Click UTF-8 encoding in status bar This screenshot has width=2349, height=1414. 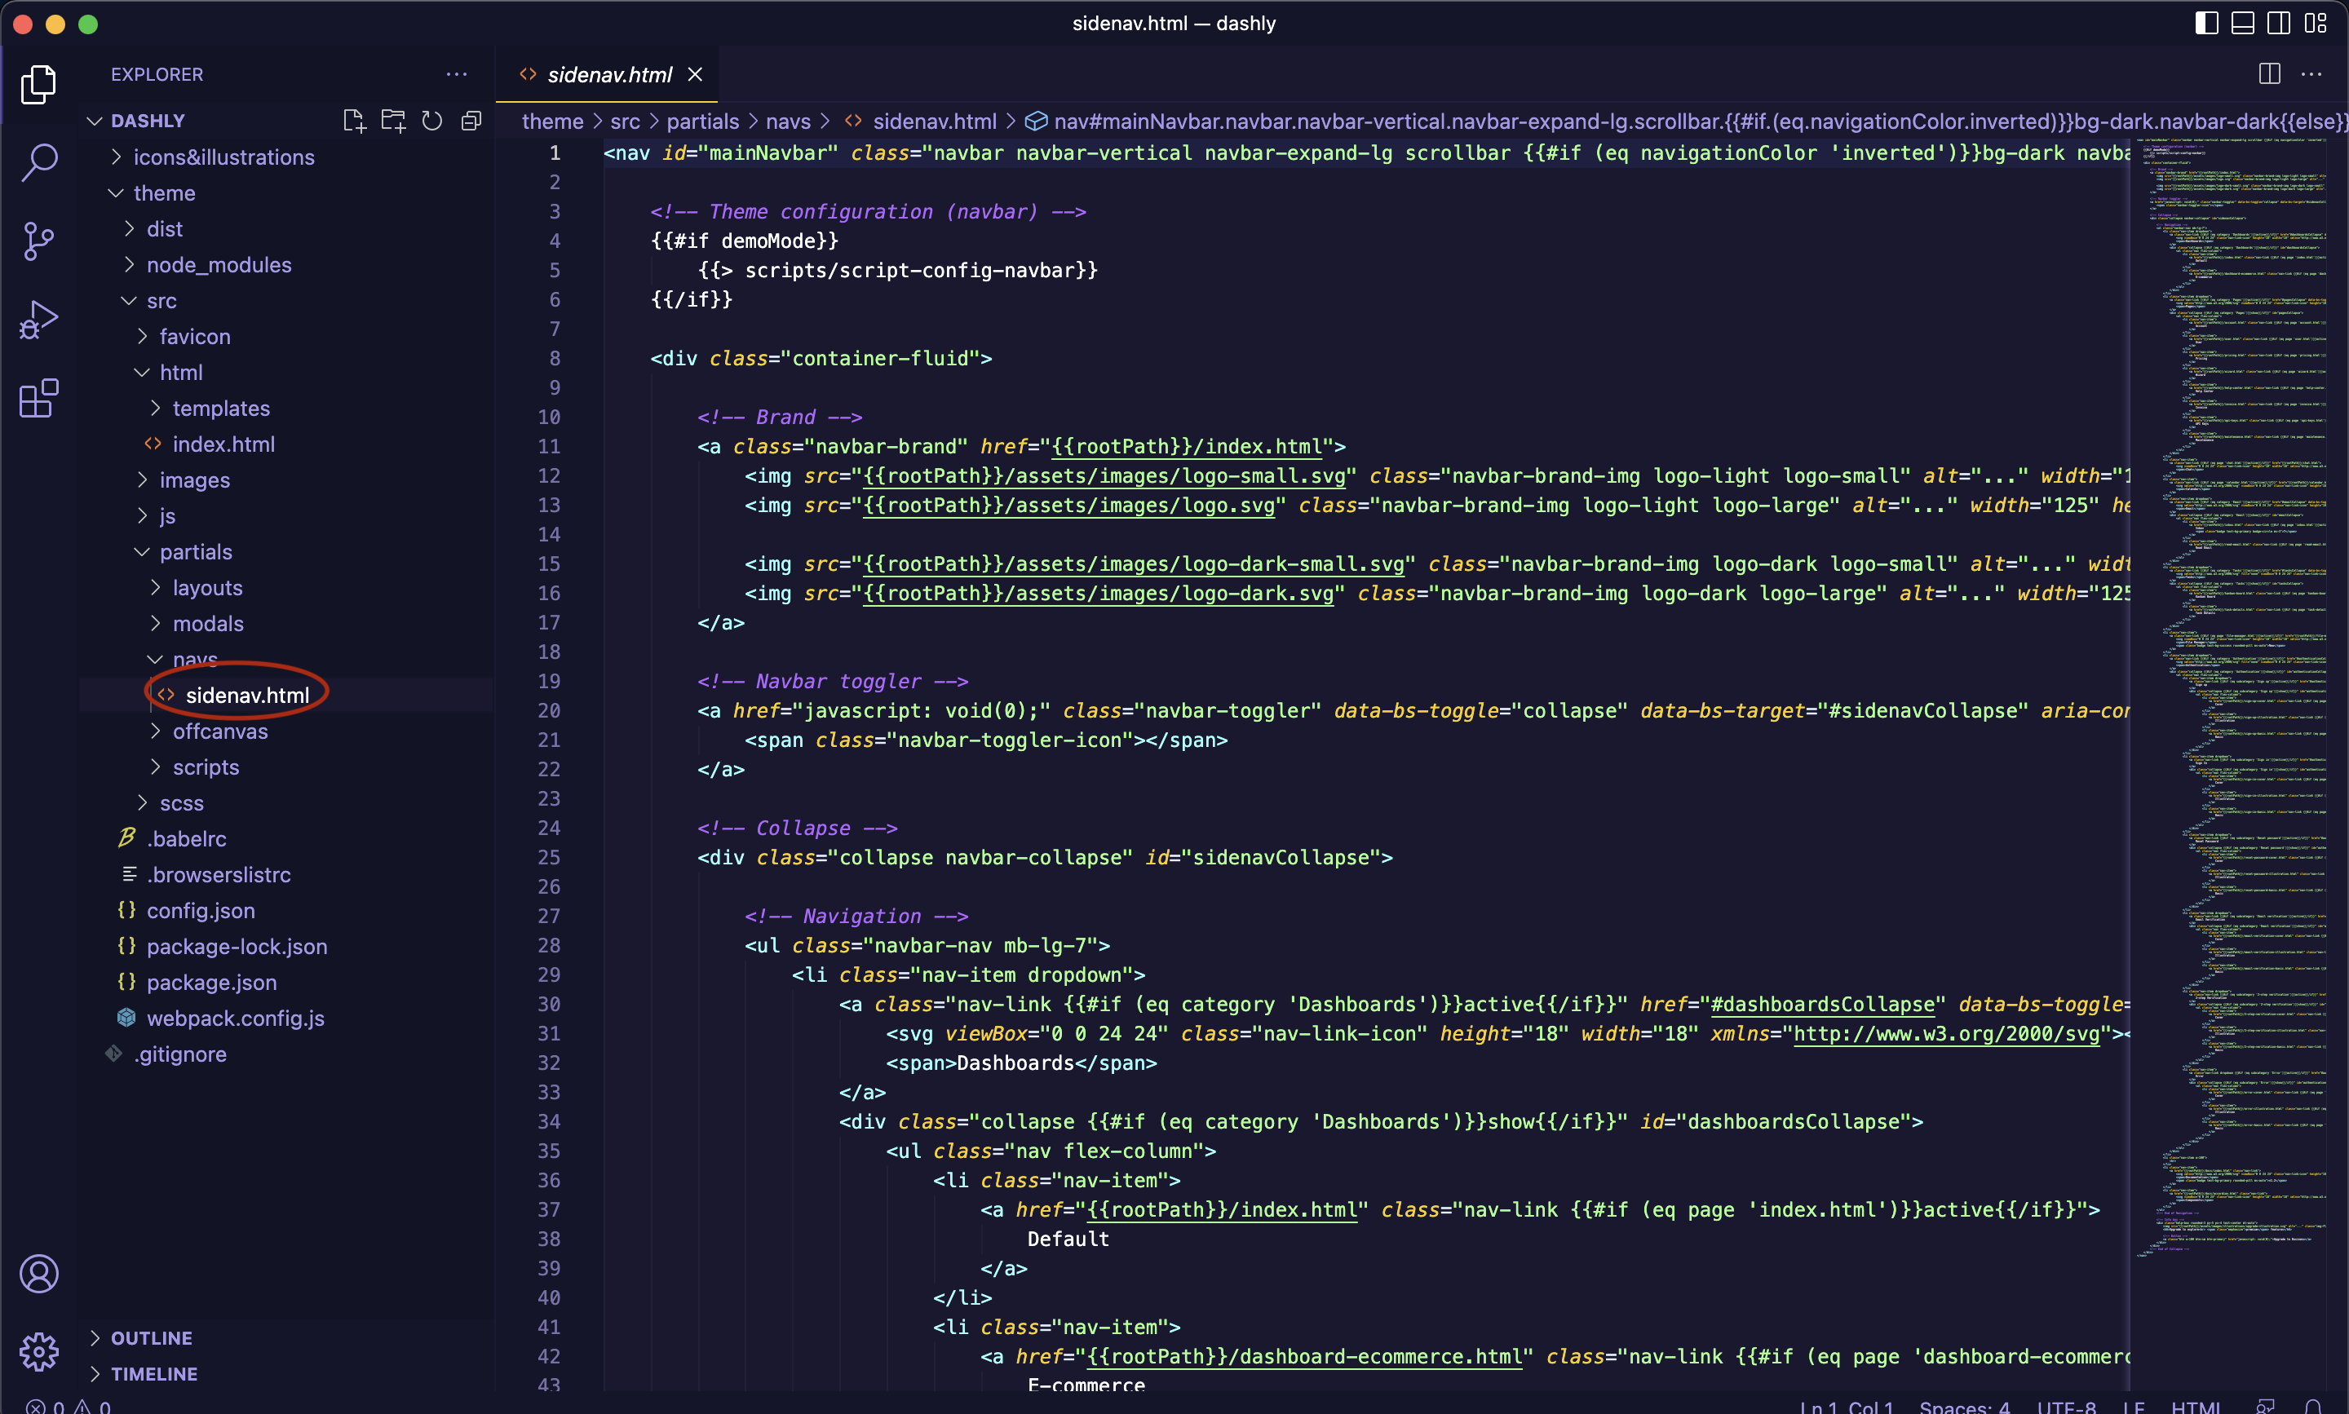pyautogui.click(x=2066, y=1407)
